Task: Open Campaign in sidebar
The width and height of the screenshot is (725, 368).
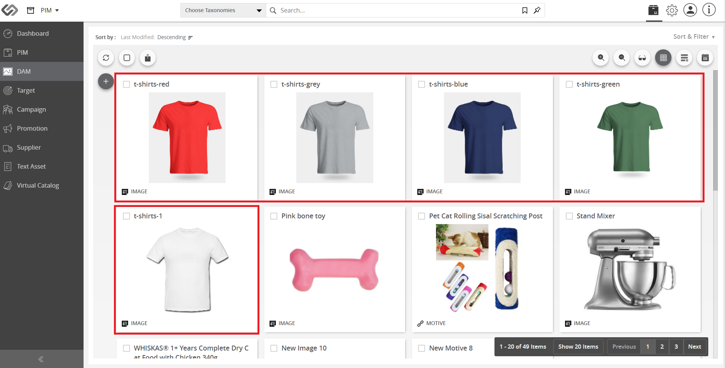Action: coord(42,109)
